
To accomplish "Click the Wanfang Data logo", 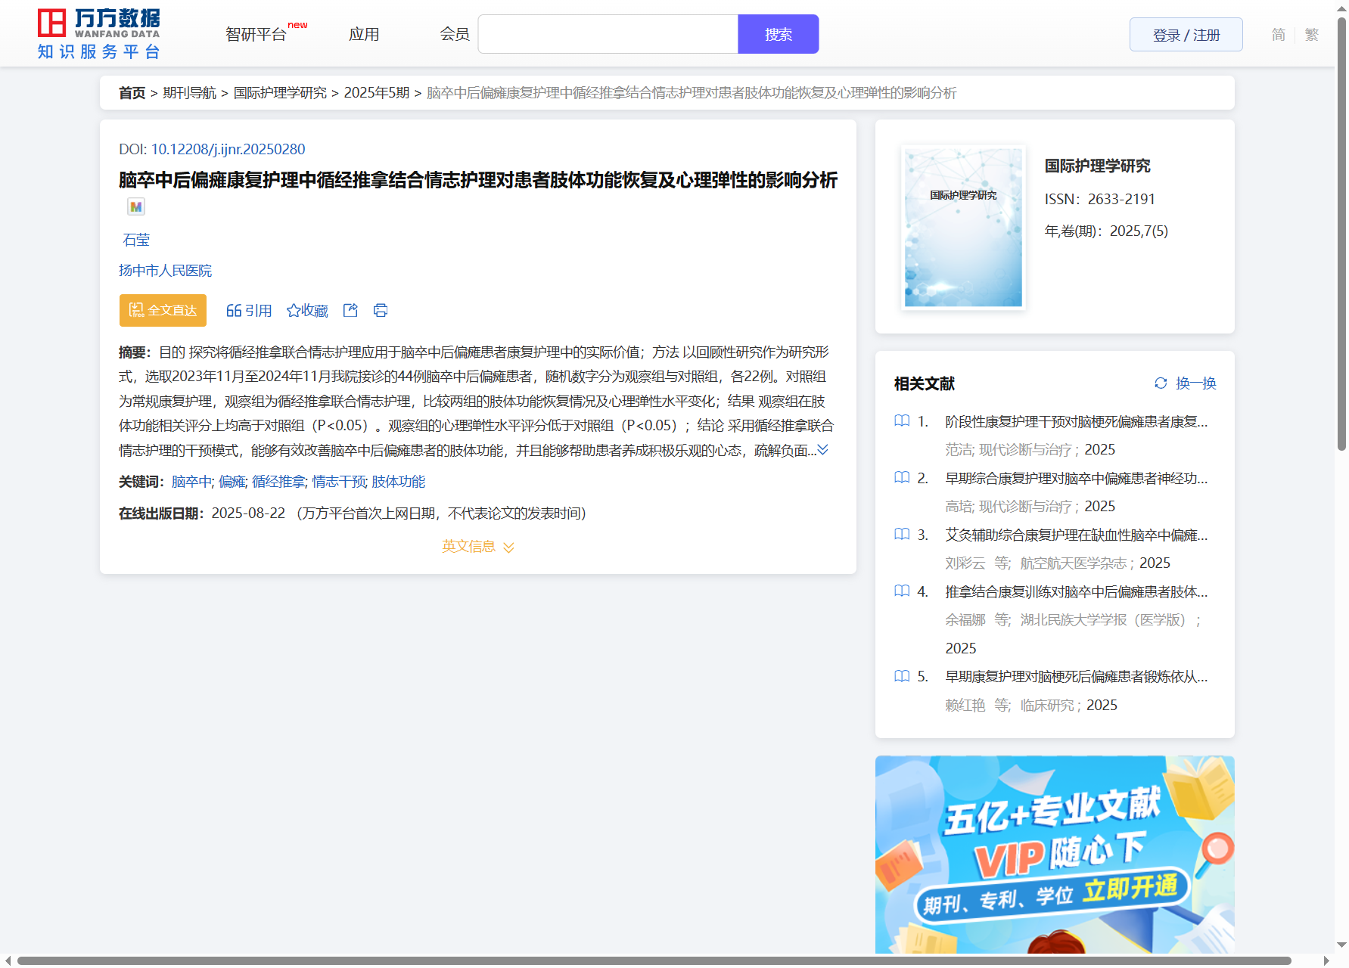I will pos(98,34).
